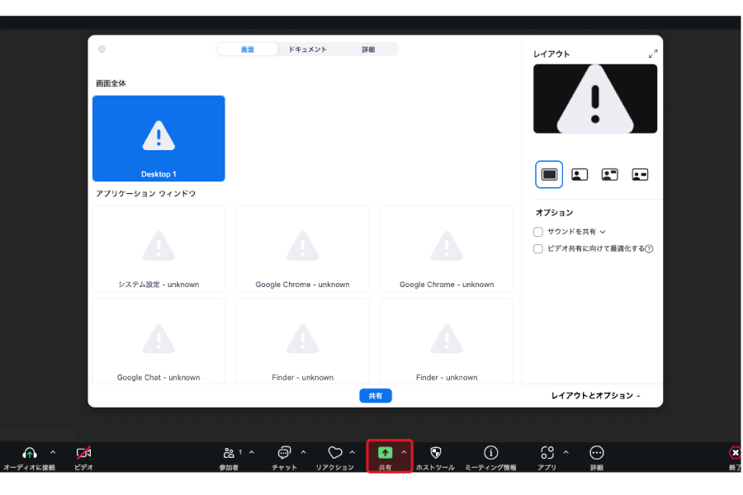Enable the share sound (サウンドを共有) checkbox
This screenshot has width=743, height=495.
(x=538, y=232)
